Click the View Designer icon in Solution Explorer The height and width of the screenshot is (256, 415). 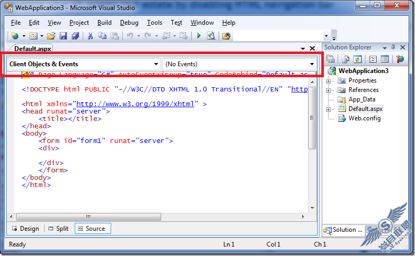(x=384, y=59)
